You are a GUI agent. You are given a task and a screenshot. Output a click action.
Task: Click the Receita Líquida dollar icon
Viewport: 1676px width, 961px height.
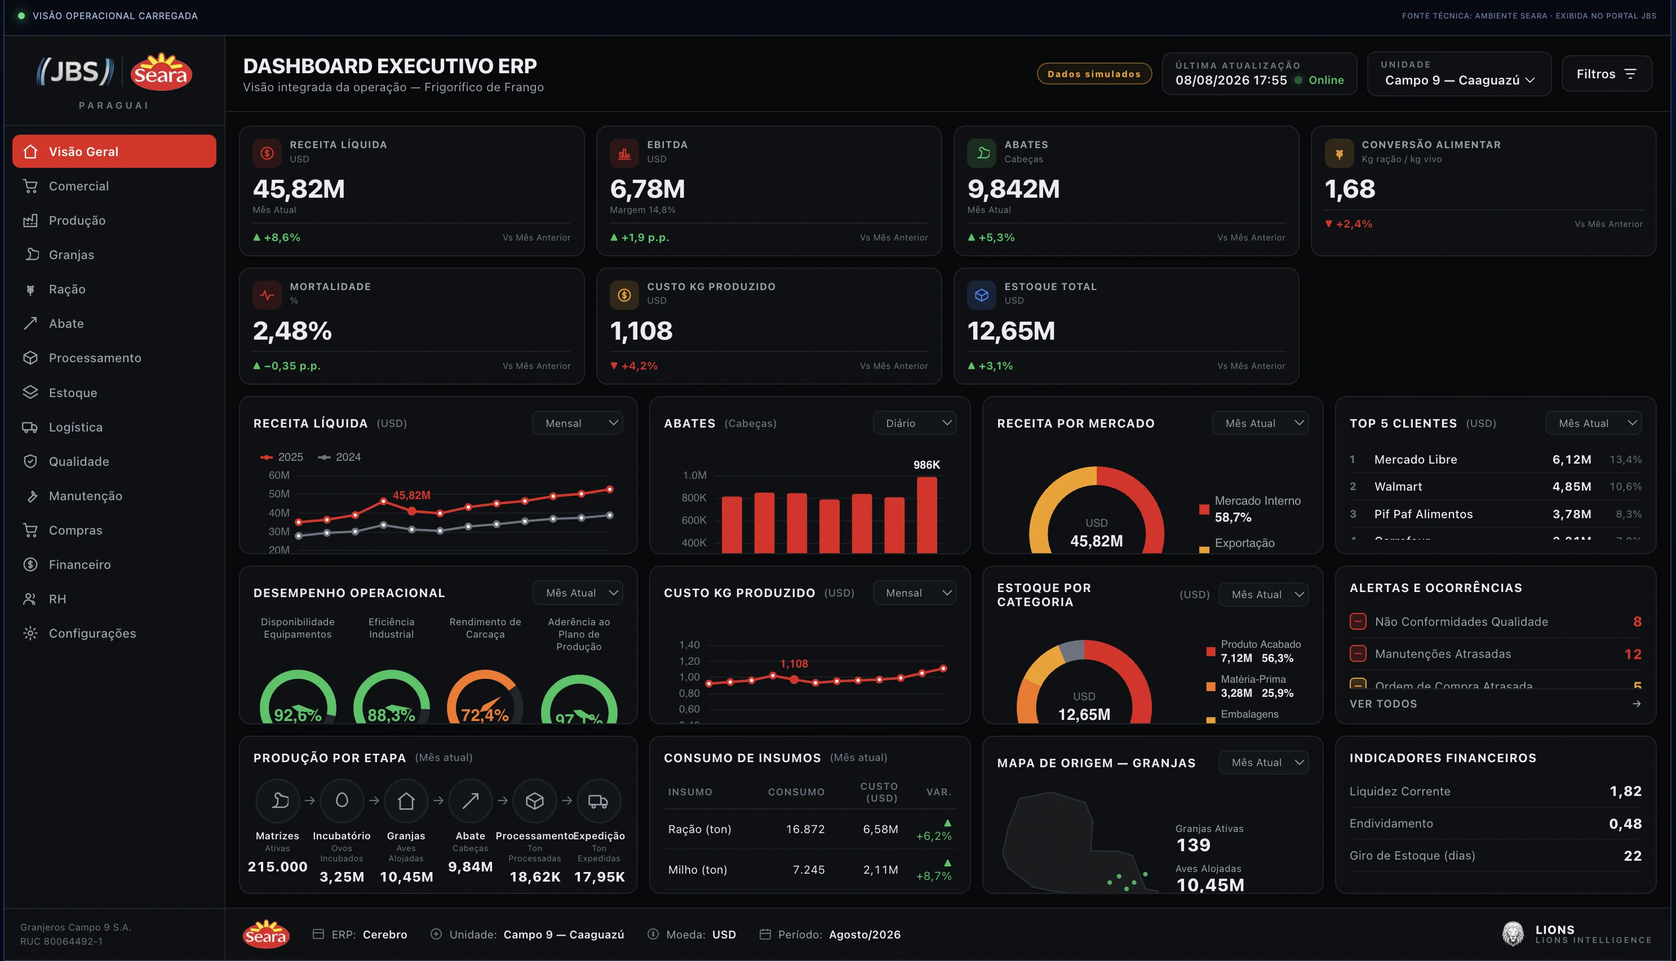click(267, 153)
